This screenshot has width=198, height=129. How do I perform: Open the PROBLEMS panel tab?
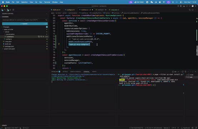click(56, 72)
